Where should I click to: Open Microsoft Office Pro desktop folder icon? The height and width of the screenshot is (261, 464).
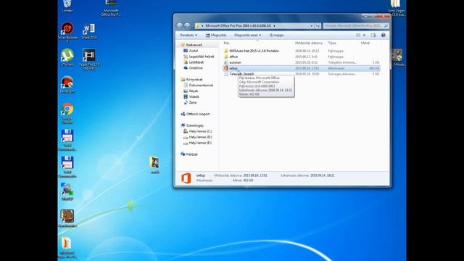click(x=110, y=8)
